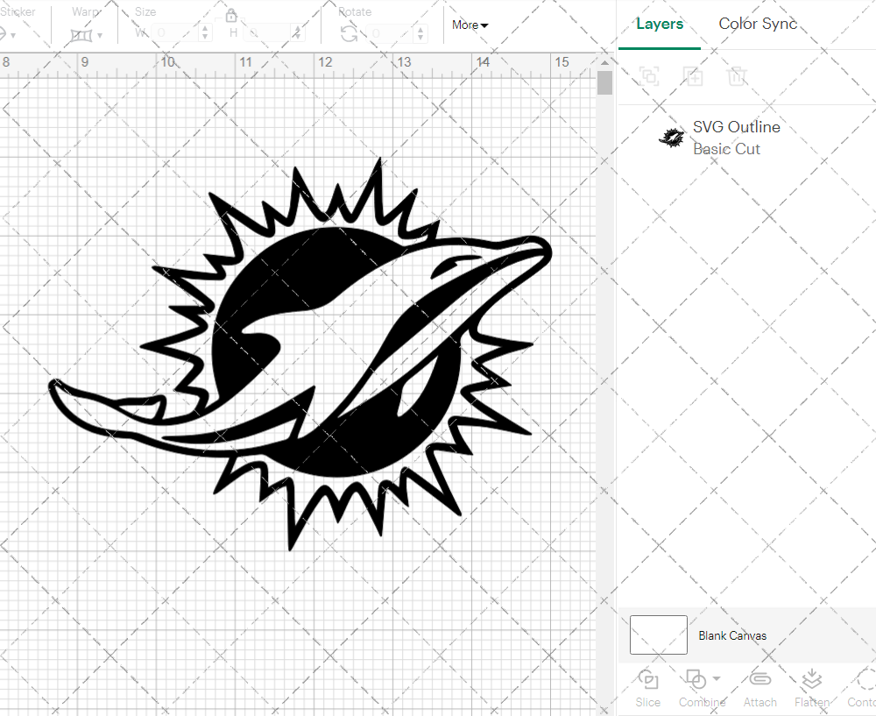Open the More dropdown
876x716 pixels.
coord(470,25)
